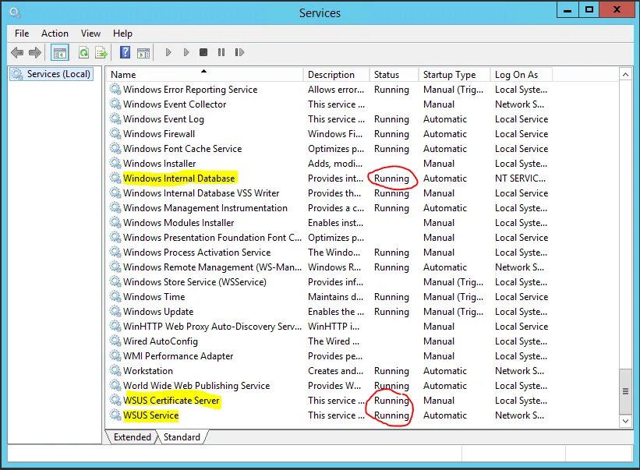Select Windows Process Activation Service

(196, 252)
